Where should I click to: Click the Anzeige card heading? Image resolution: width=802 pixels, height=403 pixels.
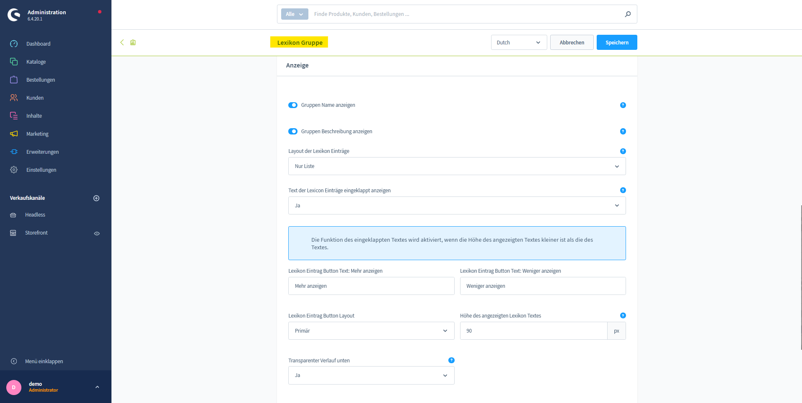tap(298, 65)
